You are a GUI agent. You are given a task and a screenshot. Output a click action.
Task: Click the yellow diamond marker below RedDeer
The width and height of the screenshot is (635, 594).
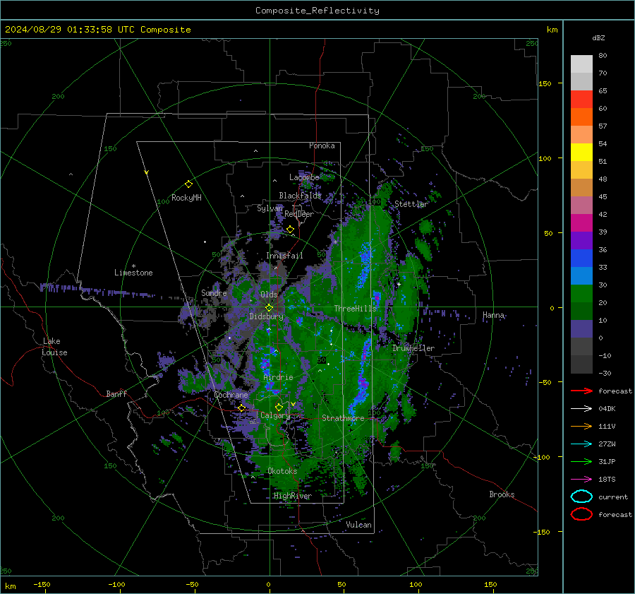(x=290, y=230)
